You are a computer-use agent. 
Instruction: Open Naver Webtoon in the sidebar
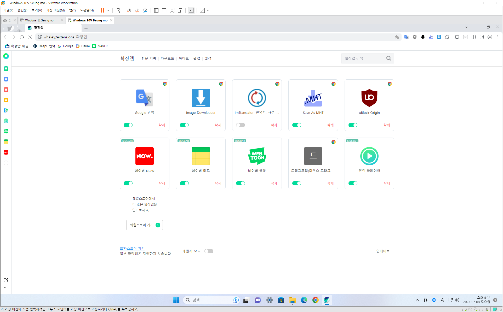6,131
